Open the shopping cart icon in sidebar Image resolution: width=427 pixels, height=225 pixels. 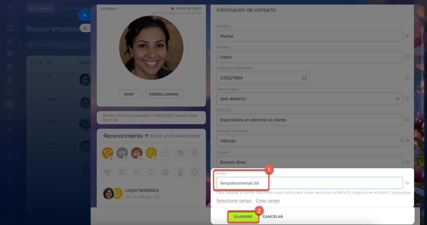coord(10,92)
